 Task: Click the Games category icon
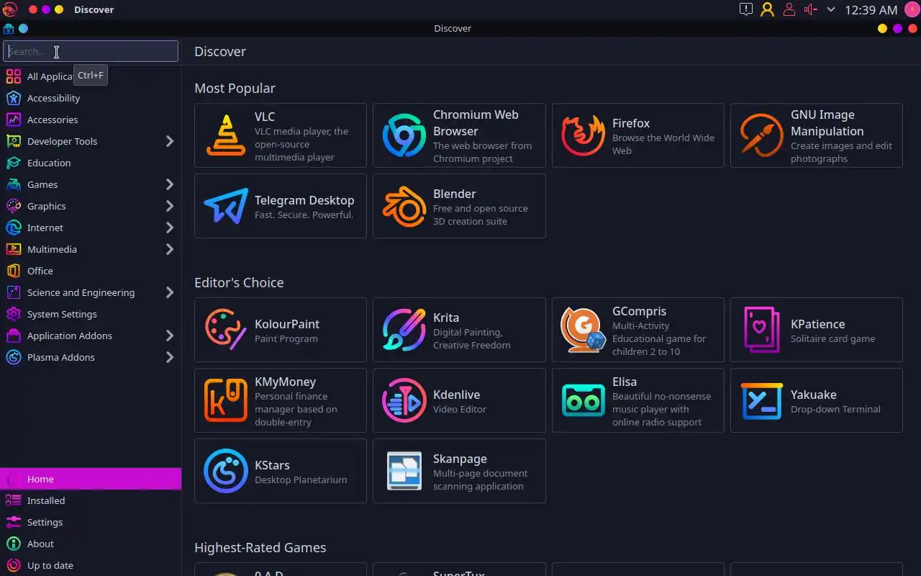(13, 184)
